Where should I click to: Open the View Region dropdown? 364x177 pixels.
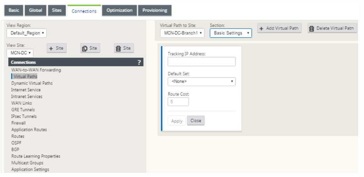click(x=26, y=33)
